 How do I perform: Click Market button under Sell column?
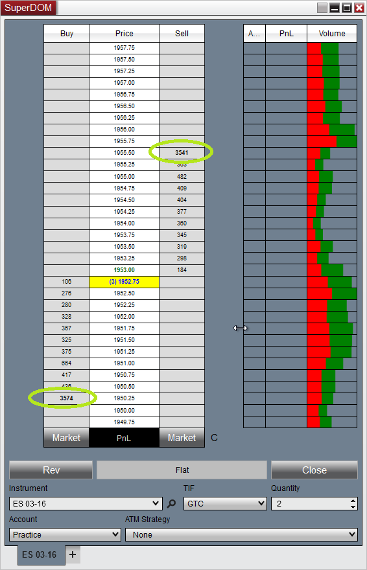[182, 438]
